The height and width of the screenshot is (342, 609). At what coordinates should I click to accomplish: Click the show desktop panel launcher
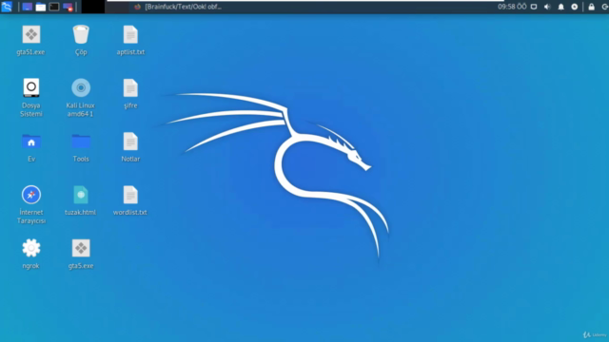click(27, 7)
